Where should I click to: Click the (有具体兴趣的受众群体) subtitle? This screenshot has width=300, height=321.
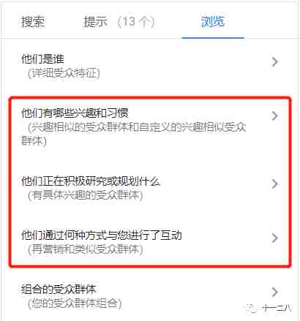click(85, 195)
